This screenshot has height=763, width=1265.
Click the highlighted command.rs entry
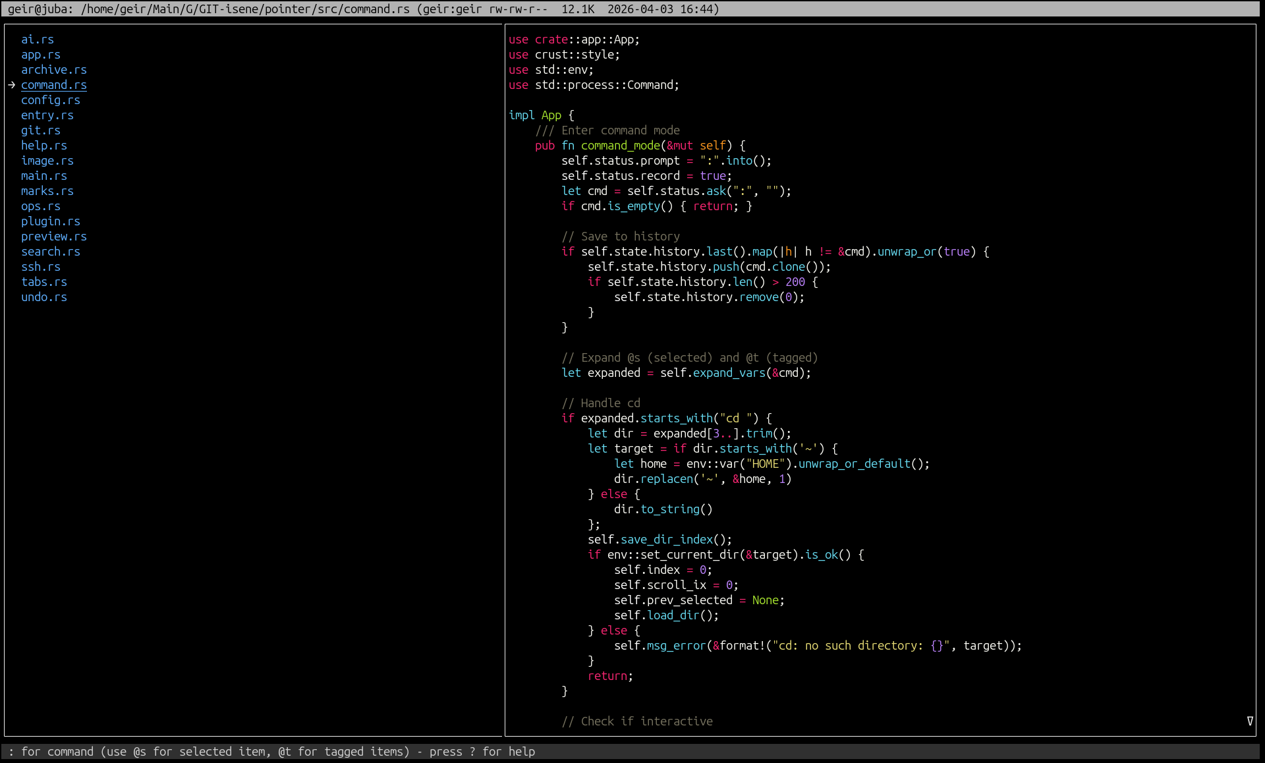pyautogui.click(x=54, y=85)
